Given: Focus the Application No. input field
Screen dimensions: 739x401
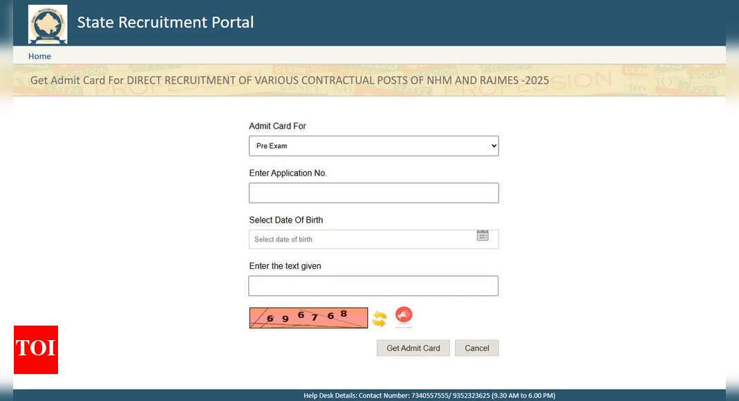Looking at the screenshot, I should pyautogui.click(x=373, y=193).
